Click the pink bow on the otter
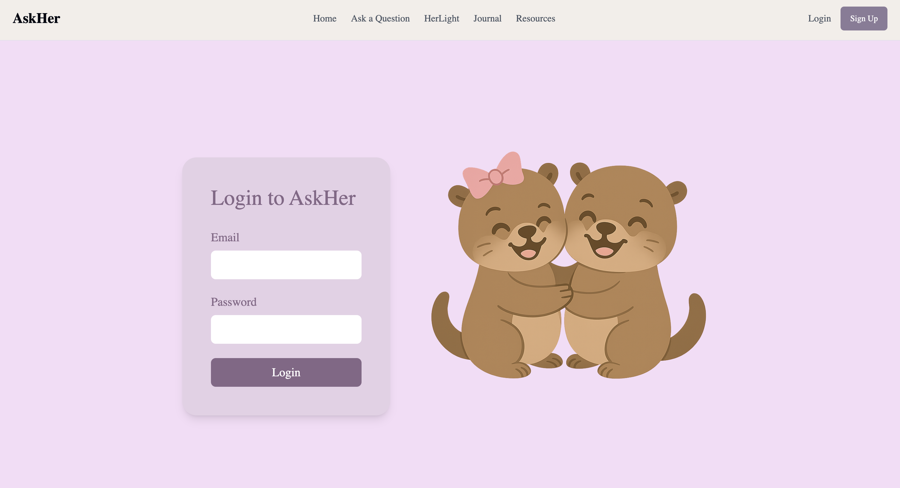 tap(493, 175)
